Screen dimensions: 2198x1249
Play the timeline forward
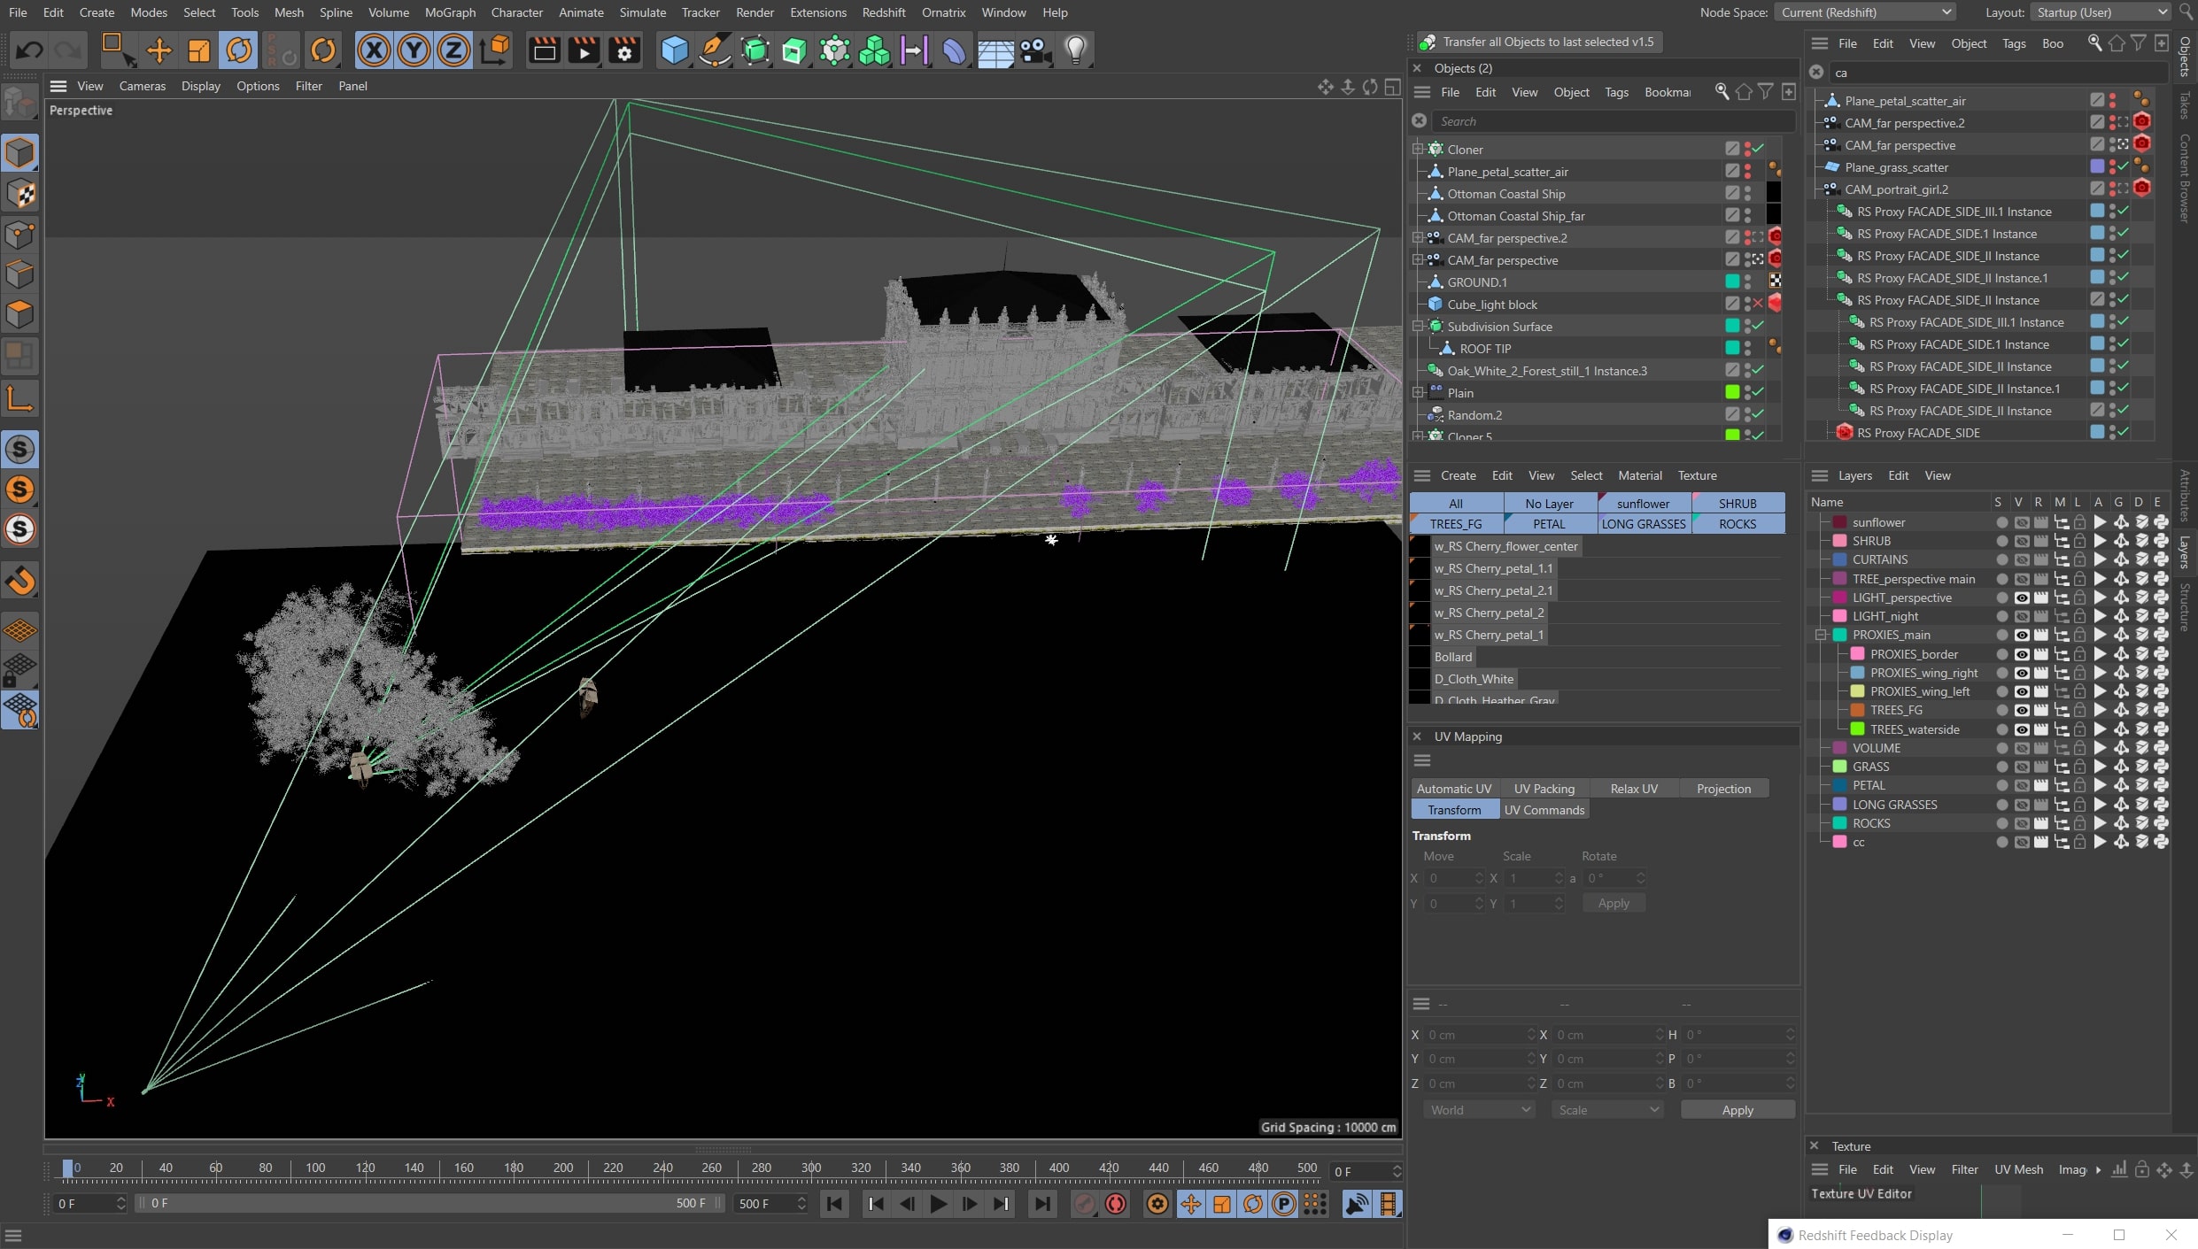pyautogui.click(x=939, y=1203)
